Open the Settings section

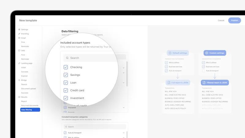(x=25, y=29)
